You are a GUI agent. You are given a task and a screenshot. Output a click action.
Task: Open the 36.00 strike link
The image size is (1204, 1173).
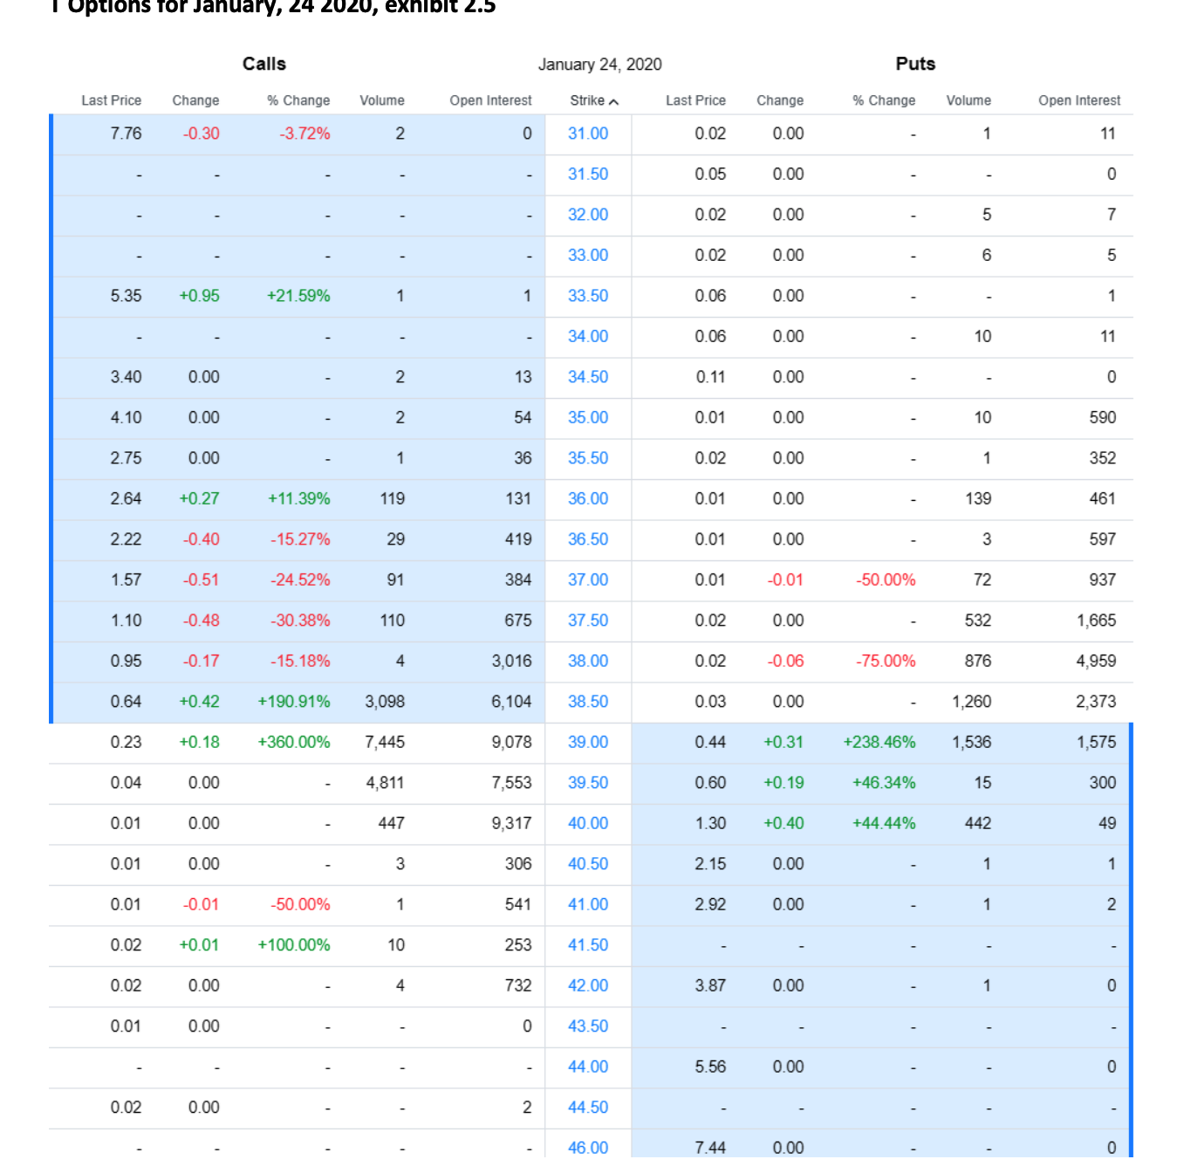588,498
